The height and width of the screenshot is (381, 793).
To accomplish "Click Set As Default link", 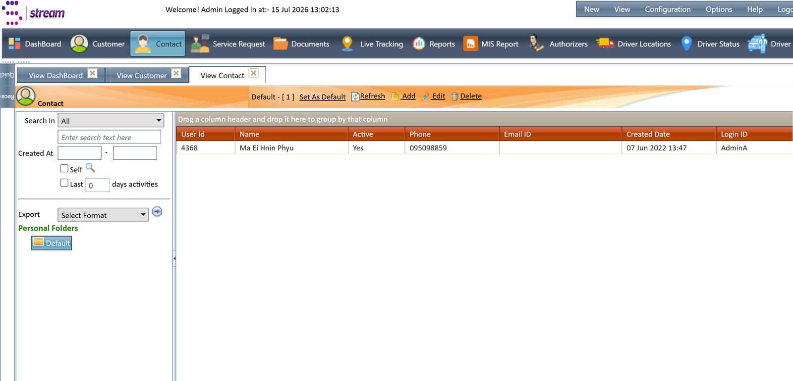I will (x=322, y=97).
